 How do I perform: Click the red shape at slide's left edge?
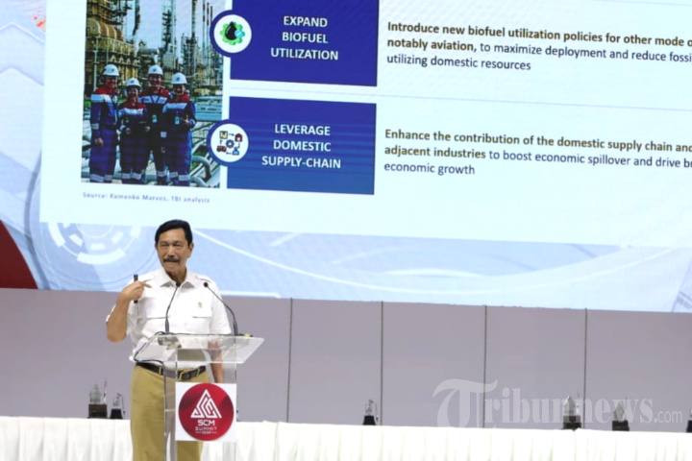tap(12, 255)
